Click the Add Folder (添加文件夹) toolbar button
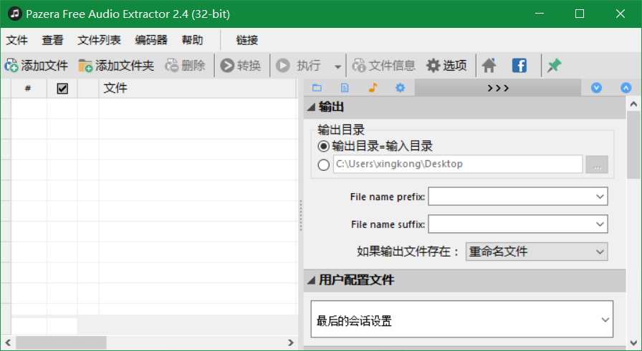This screenshot has width=642, height=351. [116, 65]
